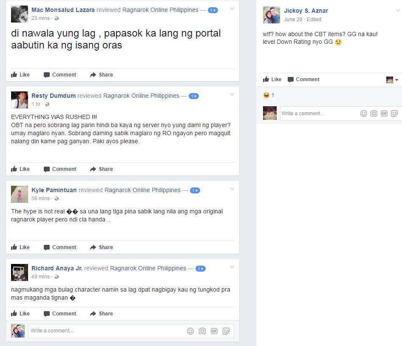Toggle Like on Richard Anaya Jr.'s review
Image resolution: width=402 pixels, height=346 pixels.
[20, 313]
